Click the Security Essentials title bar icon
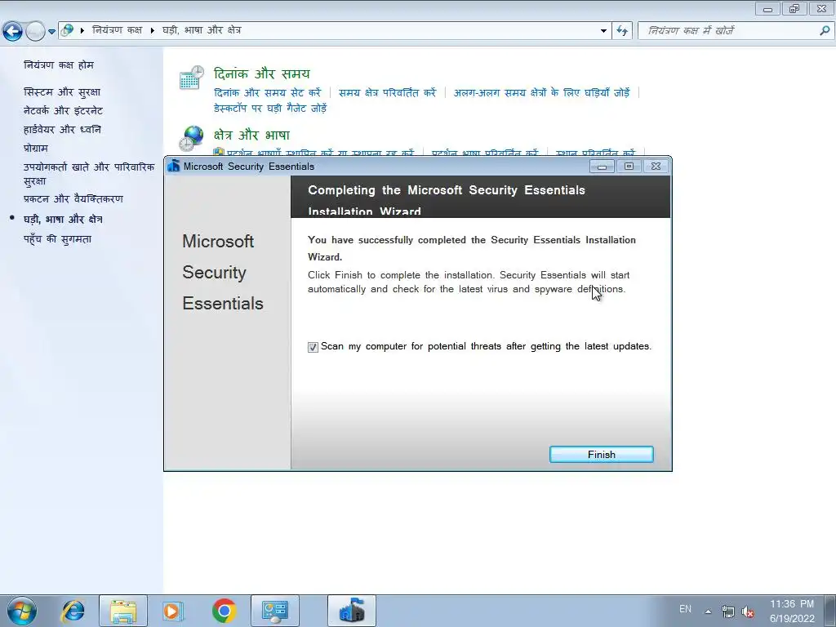The height and width of the screenshot is (627, 836). pyautogui.click(x=174, y=166)
